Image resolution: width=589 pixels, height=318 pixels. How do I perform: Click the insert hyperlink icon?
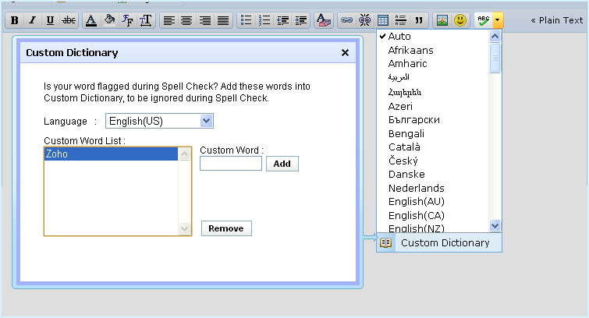click(346, 21)
